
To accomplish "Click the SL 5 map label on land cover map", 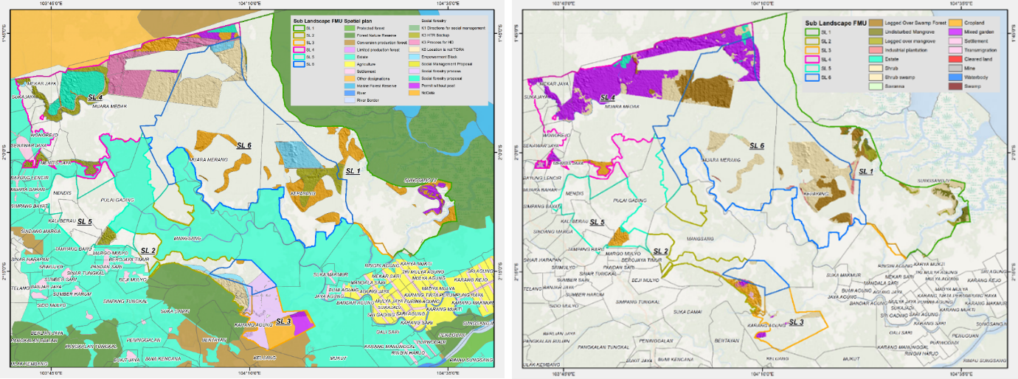I will pyautogui.click(x=599, y=221).
